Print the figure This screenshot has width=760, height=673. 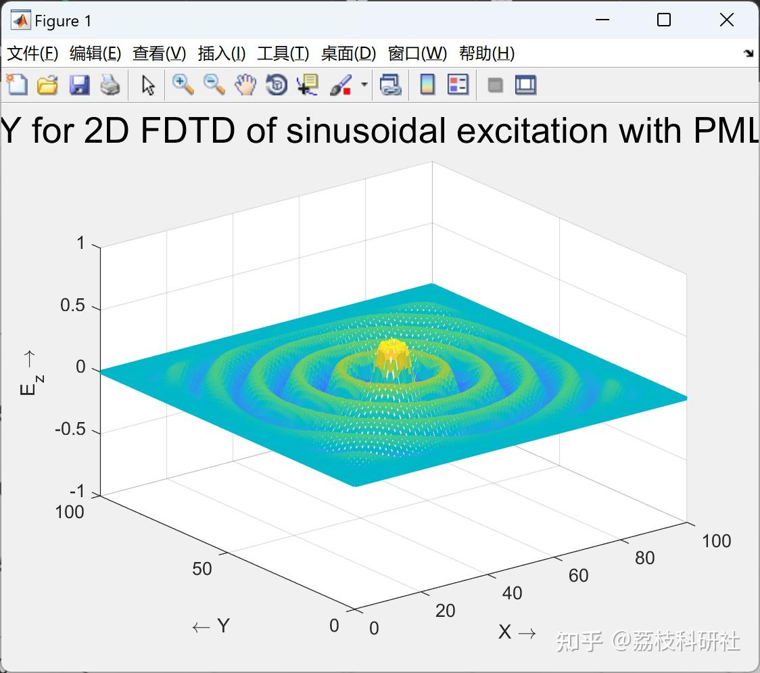pos(110,85)
